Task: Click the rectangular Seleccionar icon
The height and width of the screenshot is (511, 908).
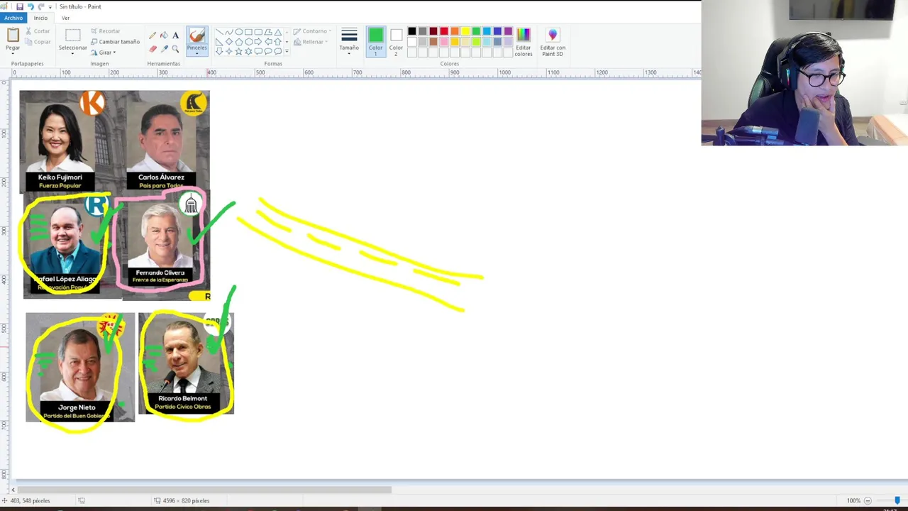Action: (72, 35)
